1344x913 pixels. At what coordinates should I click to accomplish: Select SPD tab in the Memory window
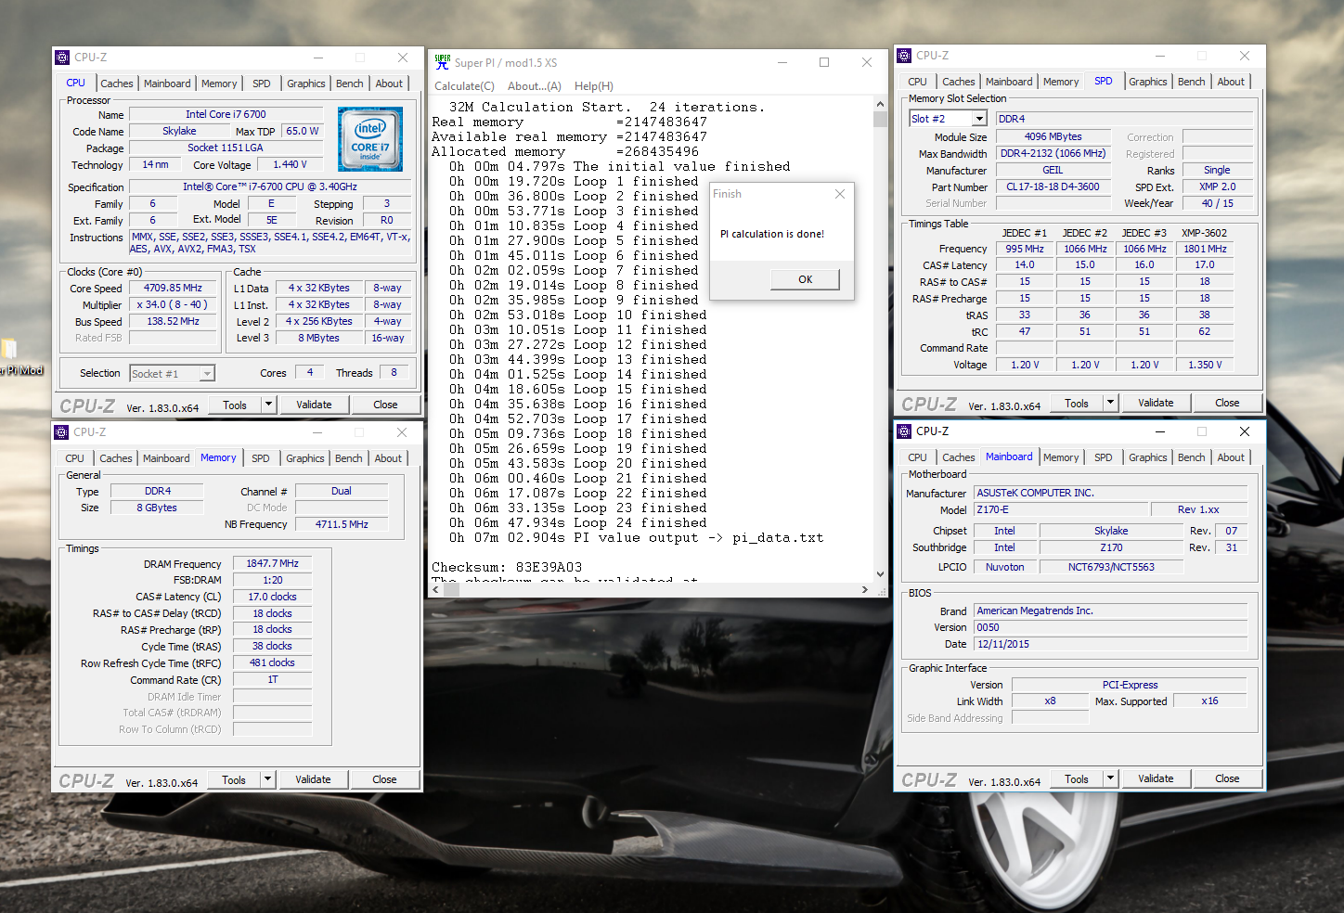(261, 458)
